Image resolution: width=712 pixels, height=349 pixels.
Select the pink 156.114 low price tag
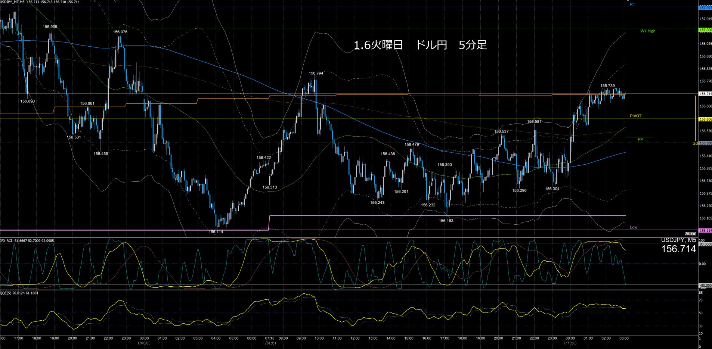pyautogui.click(x=705, y=231)
